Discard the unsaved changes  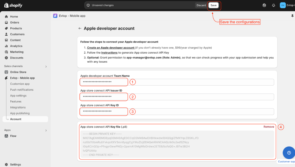pyautogui.click(x=201, y=5)
